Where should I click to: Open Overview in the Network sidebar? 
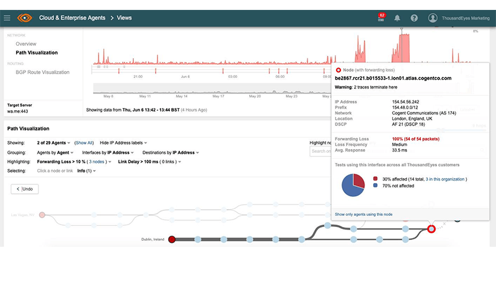[26, 44]
